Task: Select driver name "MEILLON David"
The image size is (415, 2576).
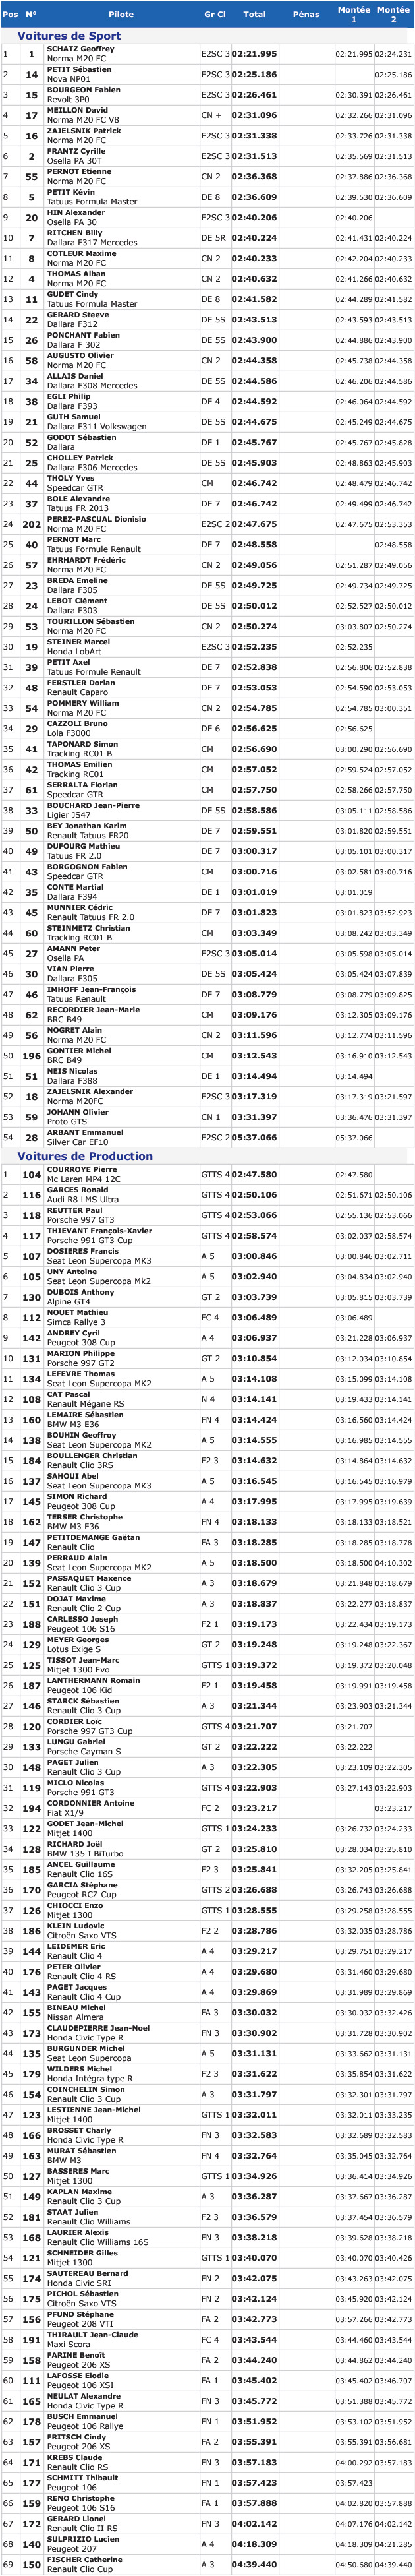Action: [78, 111]
